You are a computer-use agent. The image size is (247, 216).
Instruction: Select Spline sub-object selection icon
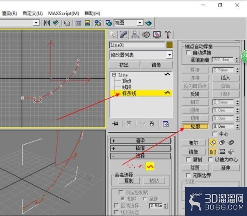coord(150,166)
